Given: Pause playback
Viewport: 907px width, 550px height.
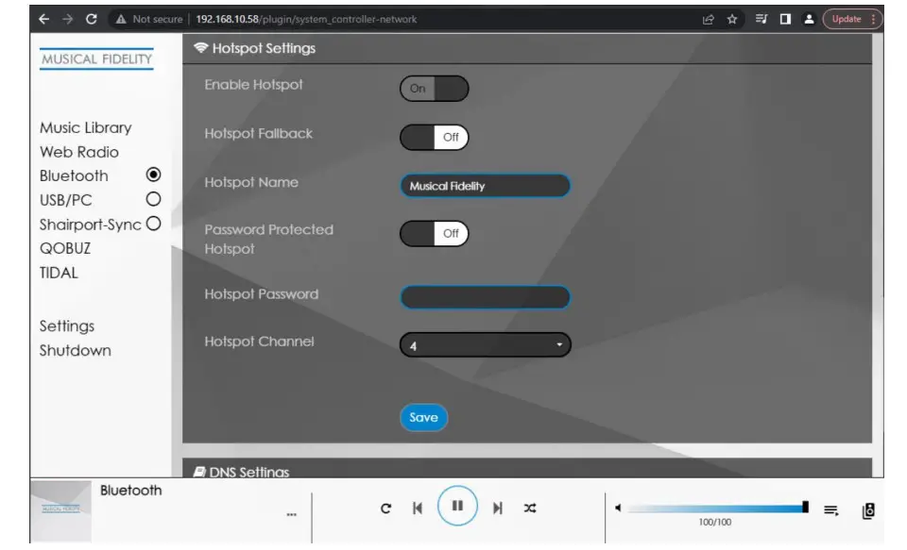Looking at the screenshot, I should click(457, 506).
